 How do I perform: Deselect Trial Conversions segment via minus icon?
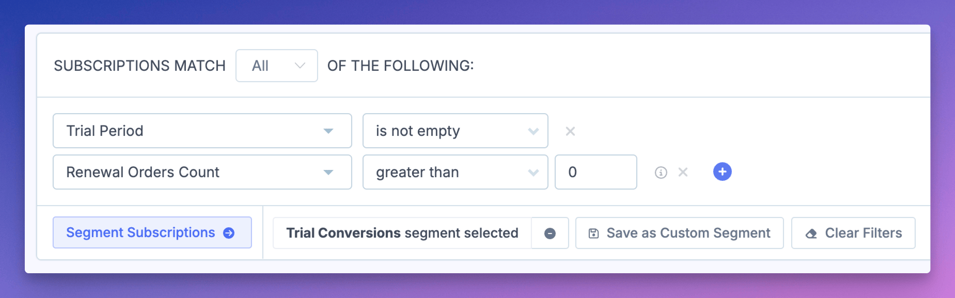550,233
